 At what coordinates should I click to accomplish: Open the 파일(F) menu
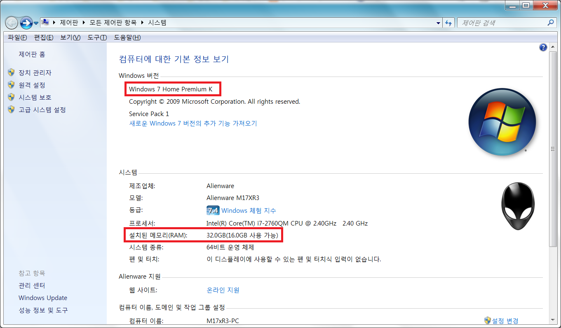[x=17, y=37]
